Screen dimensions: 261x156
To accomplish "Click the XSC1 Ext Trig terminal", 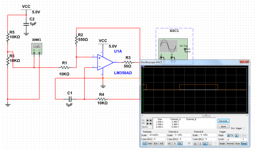I will tap(185, 49).
